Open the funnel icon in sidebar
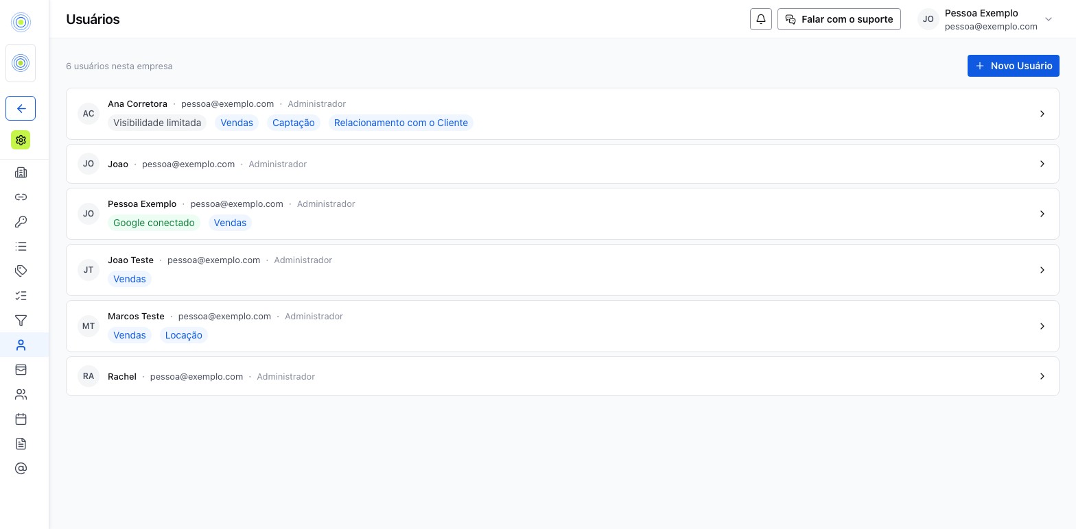Image resolution: width=1076 pixels, height=529 pixels. pos(21,321)
